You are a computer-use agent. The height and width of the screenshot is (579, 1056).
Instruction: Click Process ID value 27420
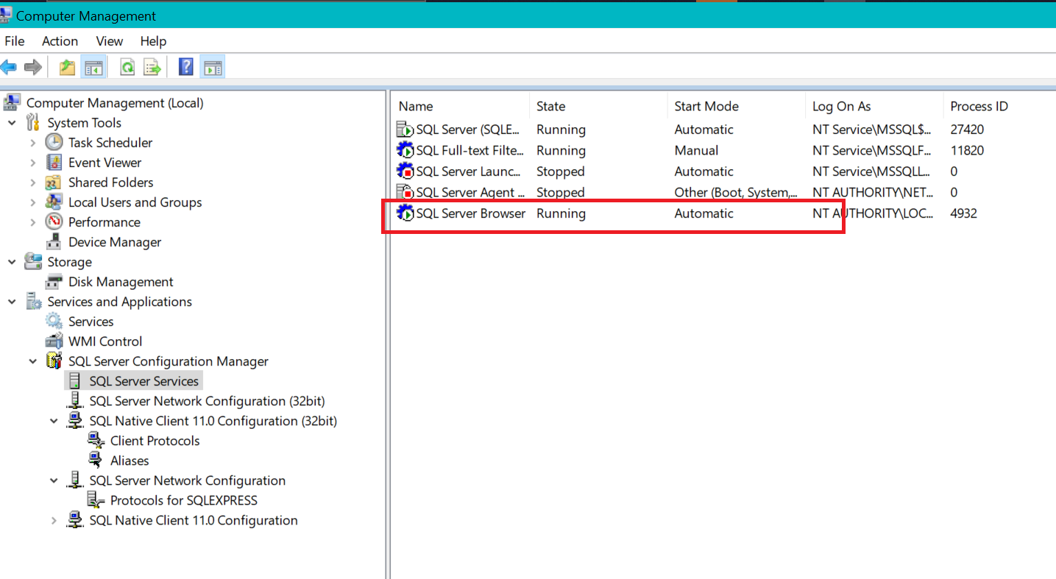pos(967,129)
